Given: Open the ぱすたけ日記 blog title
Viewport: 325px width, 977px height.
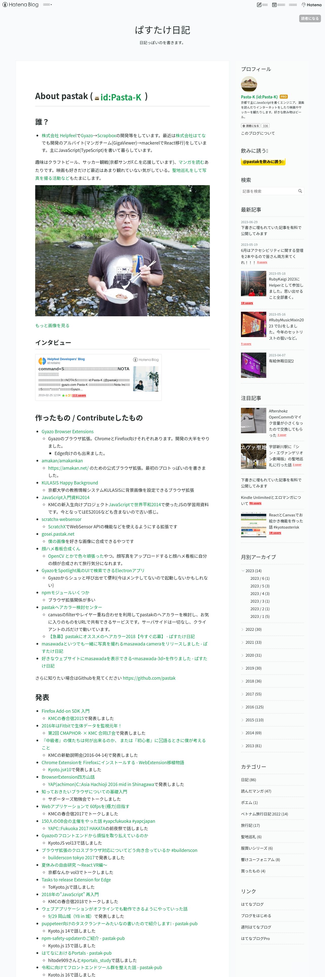Looking at the screenshot, I should point(162,30).
